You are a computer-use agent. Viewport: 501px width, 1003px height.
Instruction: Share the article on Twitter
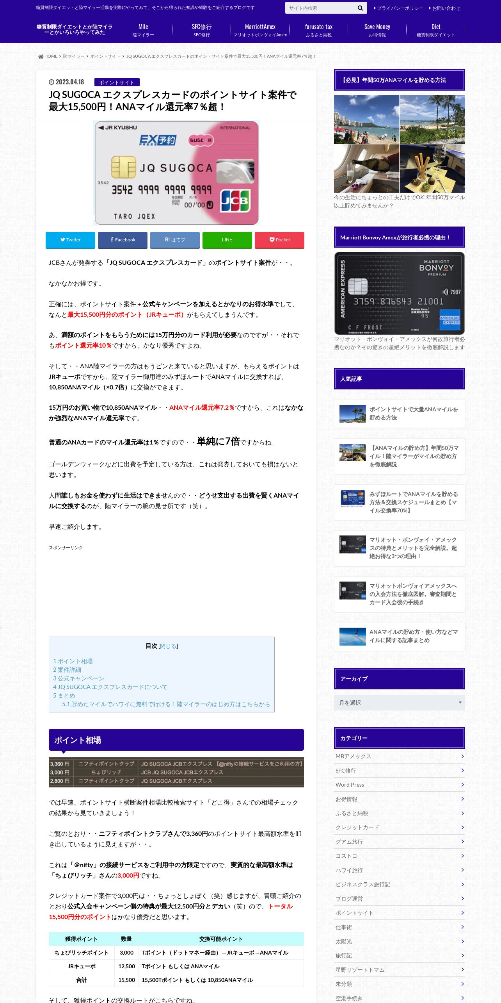pos(70,240)
